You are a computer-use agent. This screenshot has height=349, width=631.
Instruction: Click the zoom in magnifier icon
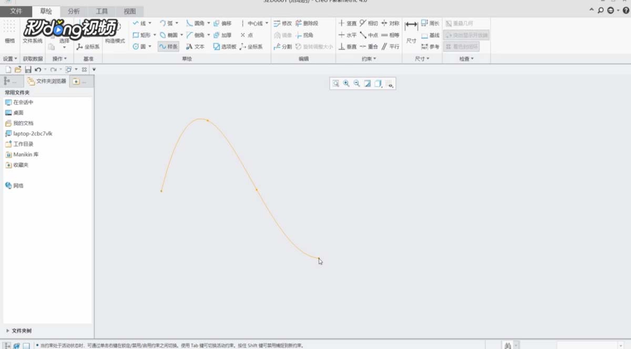pyautogui.click(x=346, y=83)
